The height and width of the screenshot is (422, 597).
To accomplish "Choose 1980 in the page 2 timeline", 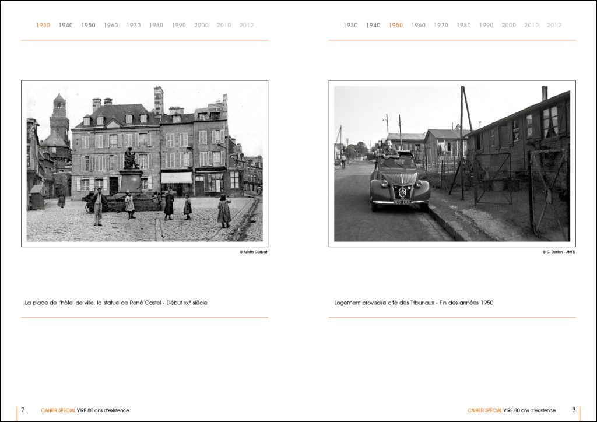I will (x=156, y=26).
